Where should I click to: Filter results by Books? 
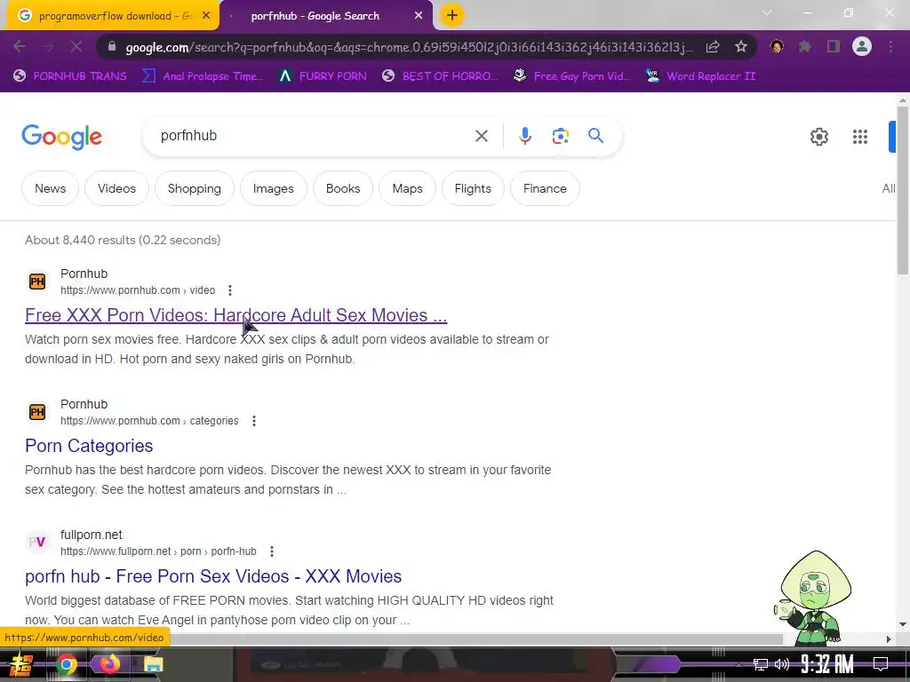pyautogui.click(x=343, y=188)
